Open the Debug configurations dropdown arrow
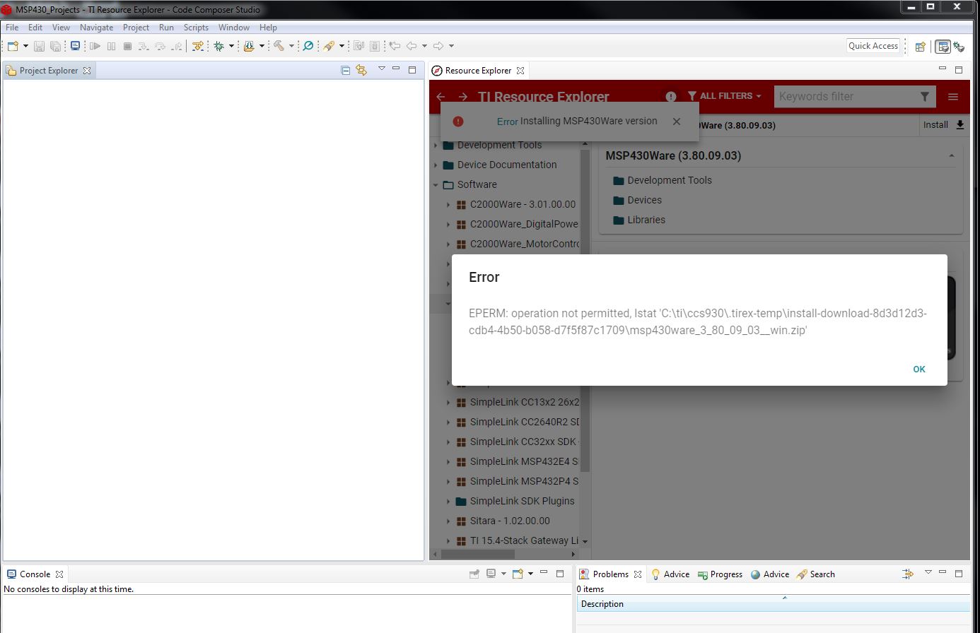 coord(231,46)
